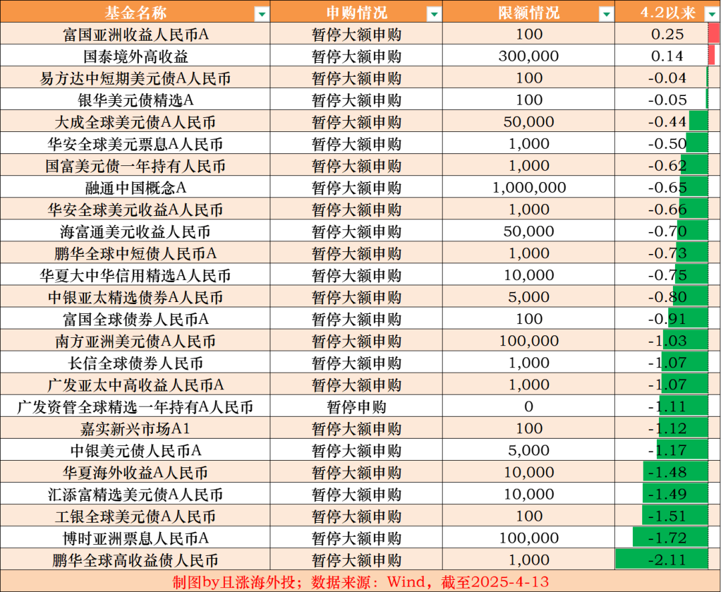Click the cell 汇添富精选美元债A人民币
This screenshot has height=592, width=721.
(x=135, y=494)
